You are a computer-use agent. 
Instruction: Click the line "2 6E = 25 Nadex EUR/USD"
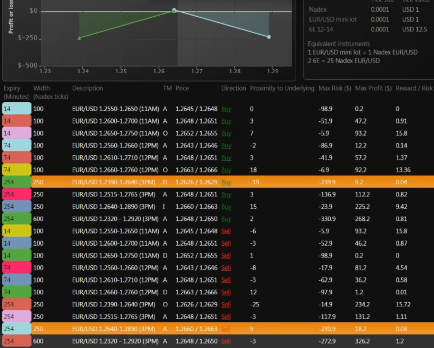(344, 61)
